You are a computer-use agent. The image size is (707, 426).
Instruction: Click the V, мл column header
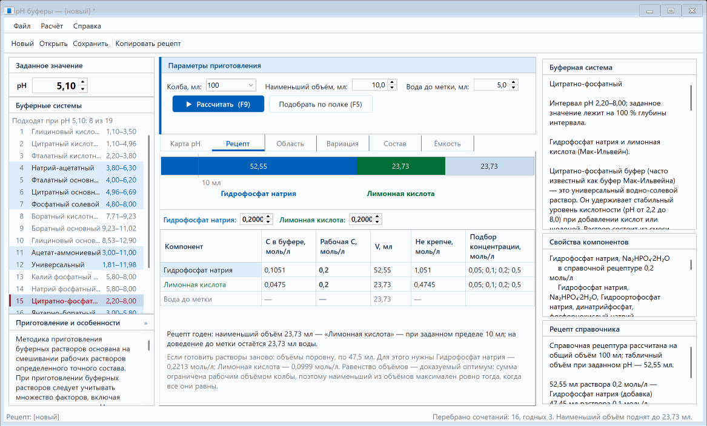(391, 246)
